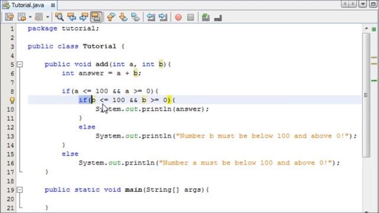Viewport: 379px width, 213px height.
Task: Click the 'else' keyword on line 15
Action: 70,154
